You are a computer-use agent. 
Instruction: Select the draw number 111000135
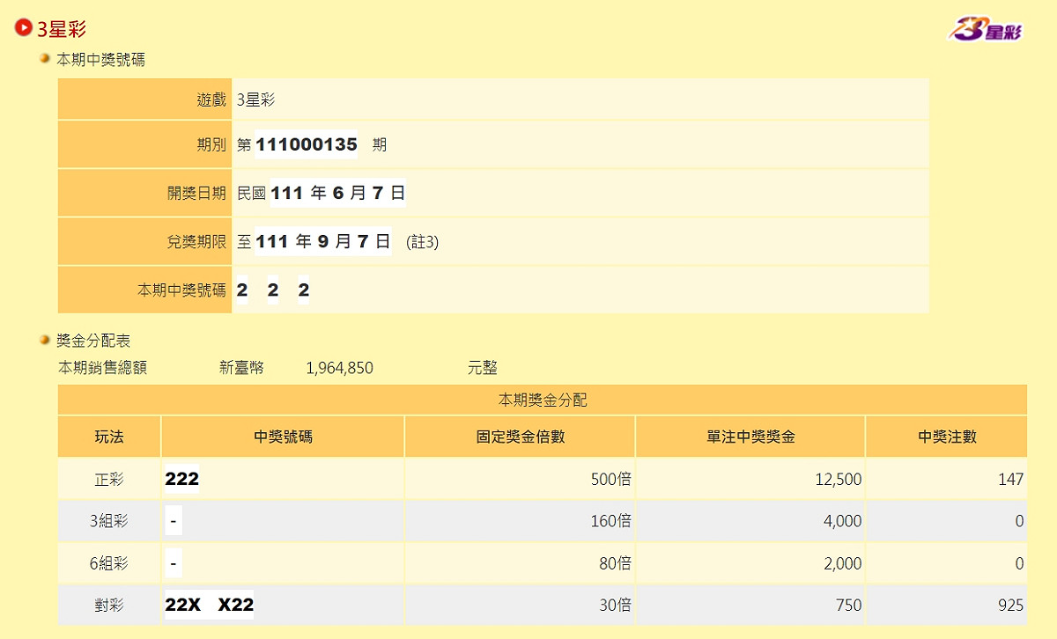tap(307, 144)
